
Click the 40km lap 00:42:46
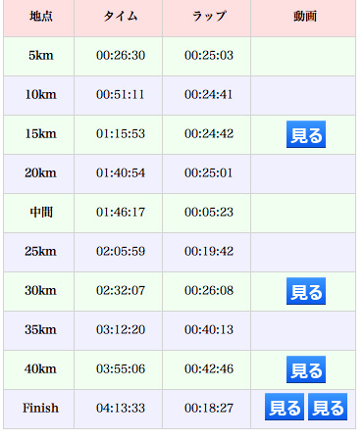click(209, 368)
